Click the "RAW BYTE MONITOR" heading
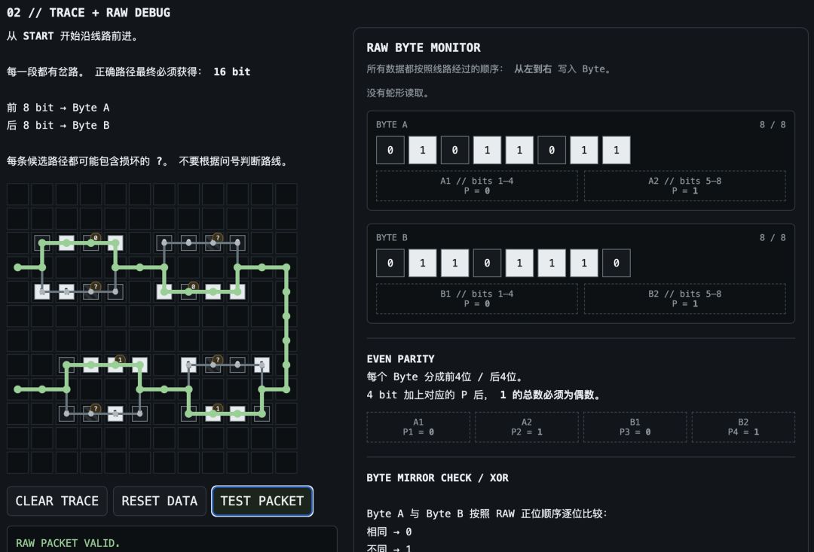Screen dimensions: 814x552 (424, 47)
